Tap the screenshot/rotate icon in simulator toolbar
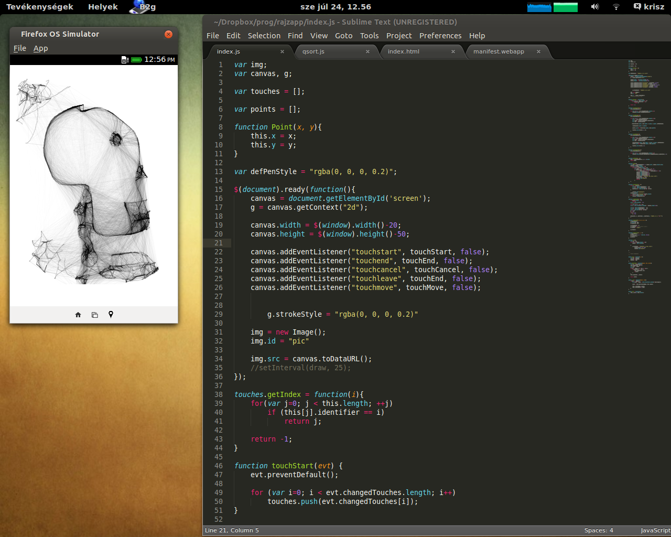This screenshot has height=537, width=671. [x=94, y=315]
